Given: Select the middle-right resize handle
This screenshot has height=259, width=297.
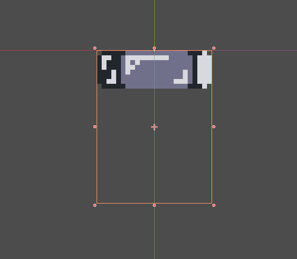Looking at the screenshot, I should pyautogui.click(x=214, y=127).
